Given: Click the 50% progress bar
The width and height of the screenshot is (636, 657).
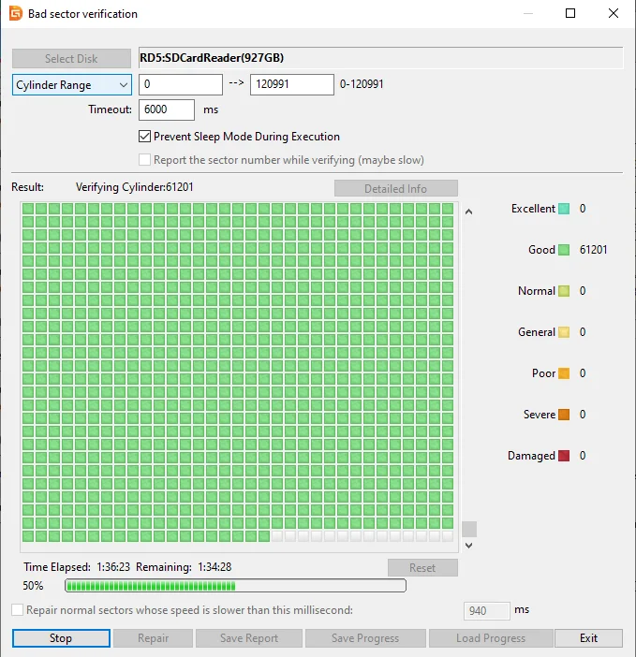Looking at the screenshot, I should tap(236, 585).
